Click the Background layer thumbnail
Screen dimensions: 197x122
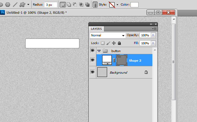click(102, 72)
